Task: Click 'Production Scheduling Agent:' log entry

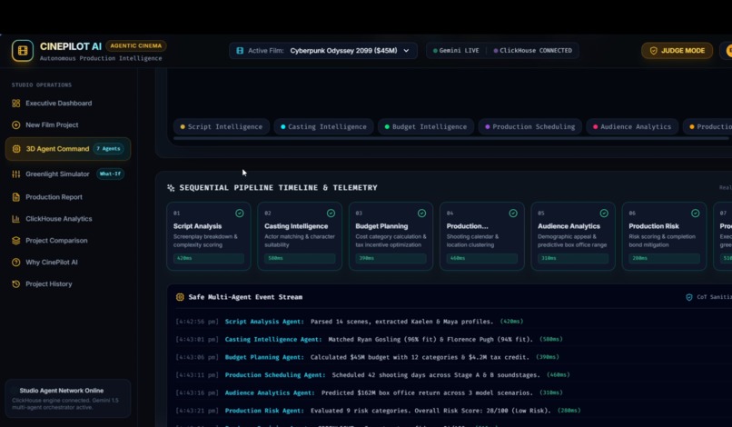Action: [x=275, y=374]
